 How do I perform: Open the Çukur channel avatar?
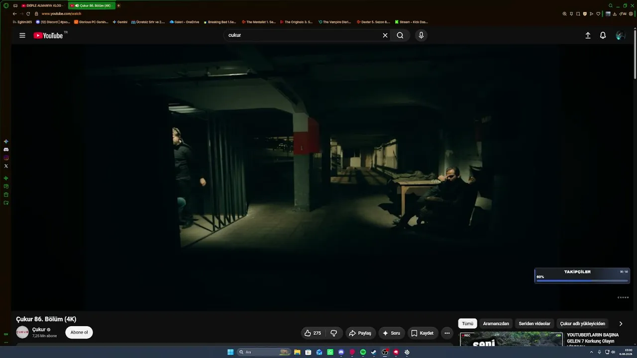coord(22,332)
